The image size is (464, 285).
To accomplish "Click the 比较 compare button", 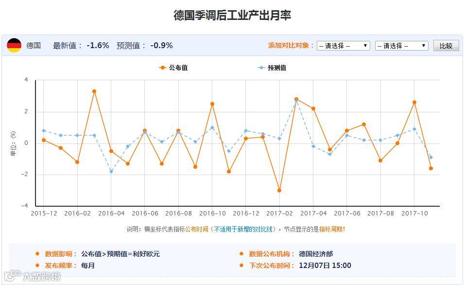I will click(446, 46).
